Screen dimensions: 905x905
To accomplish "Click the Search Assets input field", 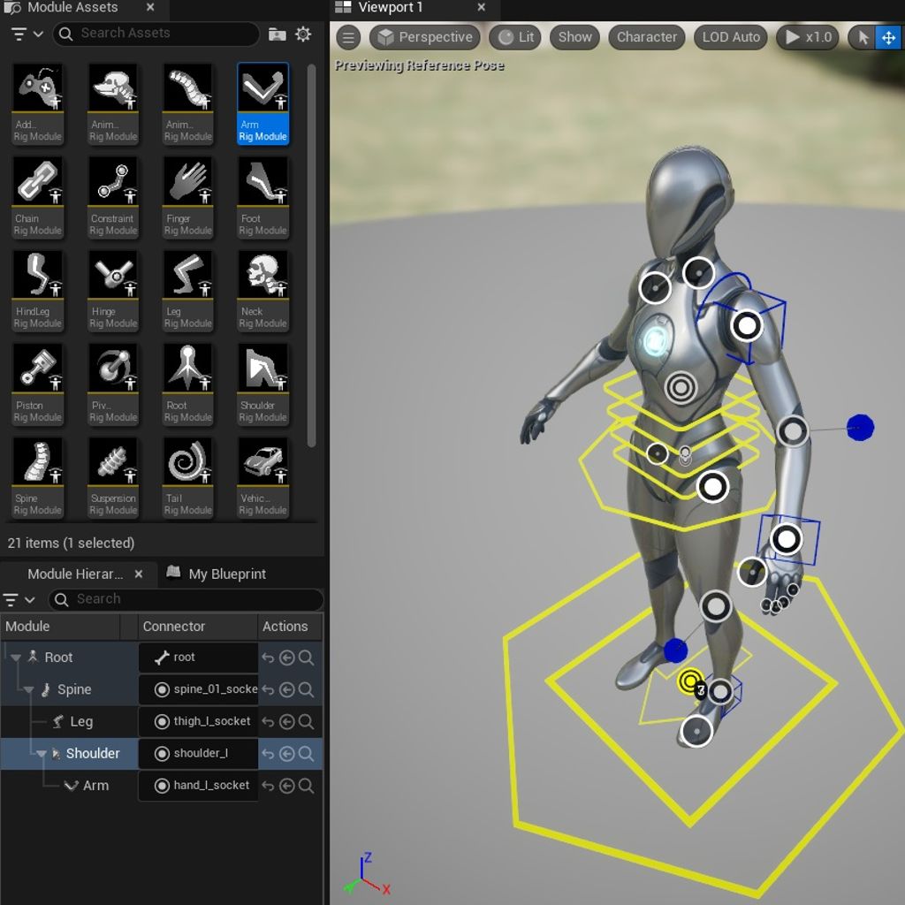I will 164,34.
